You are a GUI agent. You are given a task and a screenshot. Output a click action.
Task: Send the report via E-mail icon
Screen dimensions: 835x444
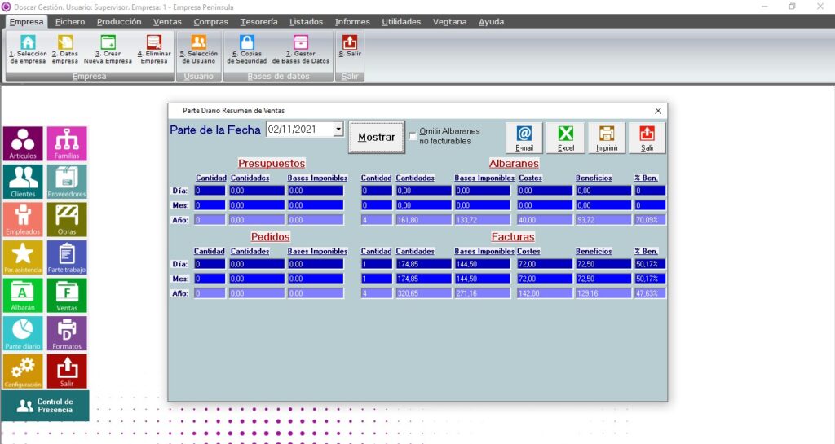[524, 138]
